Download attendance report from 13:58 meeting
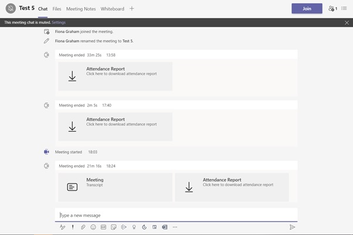Viewport: 353px width, 235px height. [x=115, y=76]
